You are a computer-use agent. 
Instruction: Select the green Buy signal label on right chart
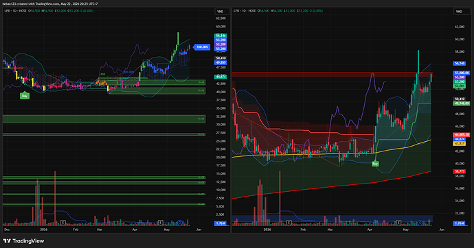375,164
